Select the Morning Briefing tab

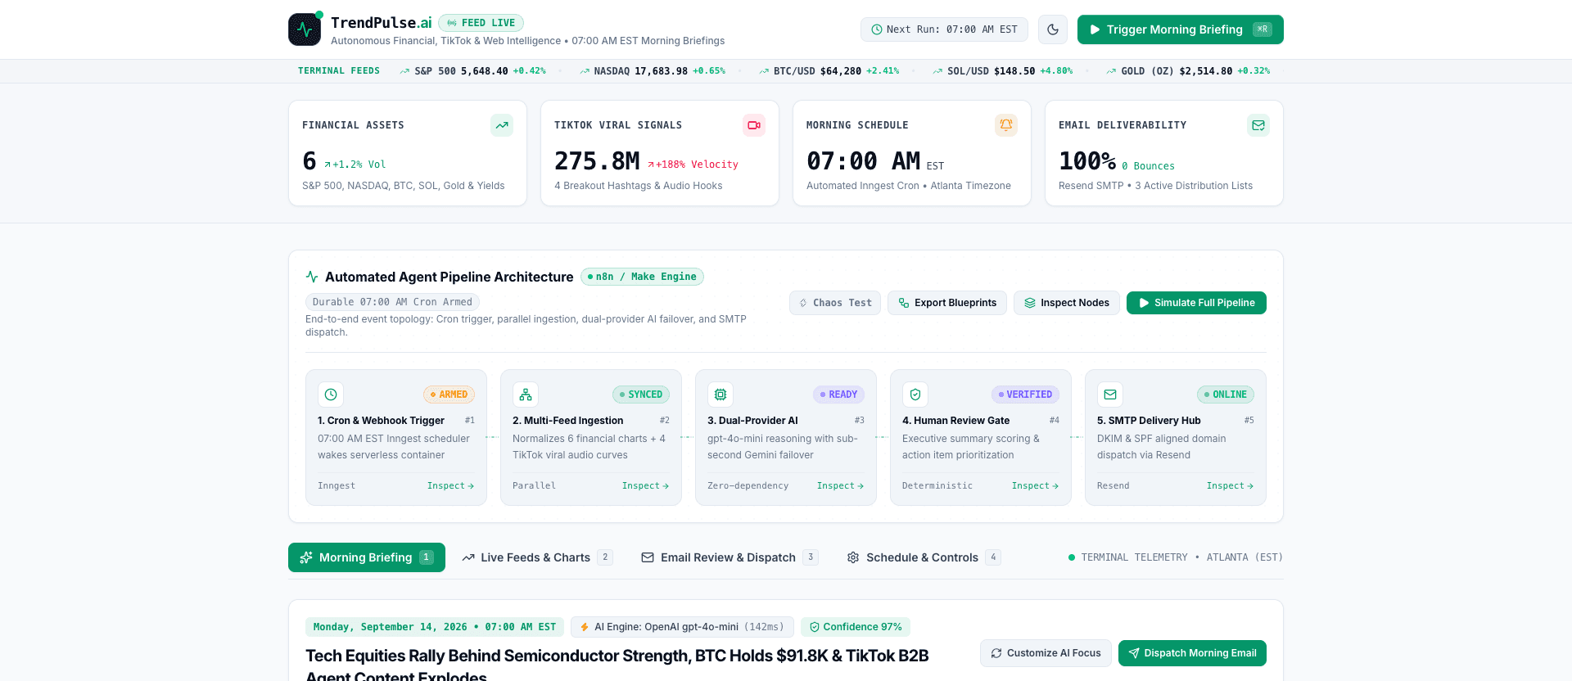[x=367, y=557]
